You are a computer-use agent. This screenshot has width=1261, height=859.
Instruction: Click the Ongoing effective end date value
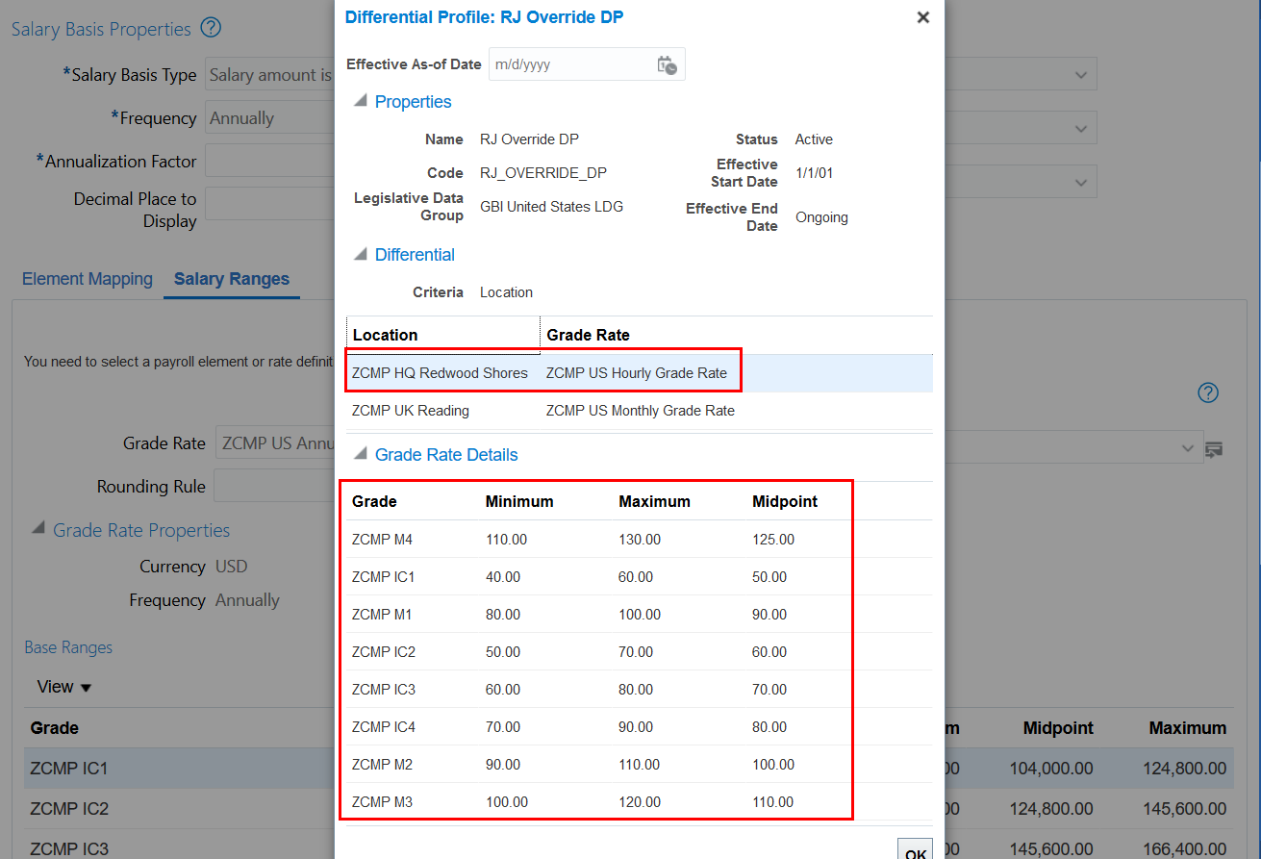[821, 217]
